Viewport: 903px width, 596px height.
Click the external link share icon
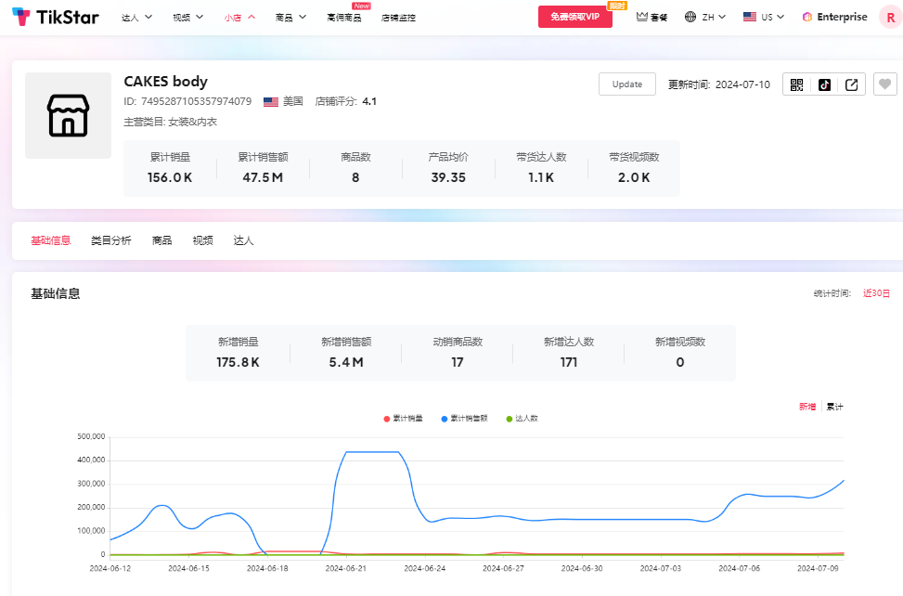[x=851, y=84]
